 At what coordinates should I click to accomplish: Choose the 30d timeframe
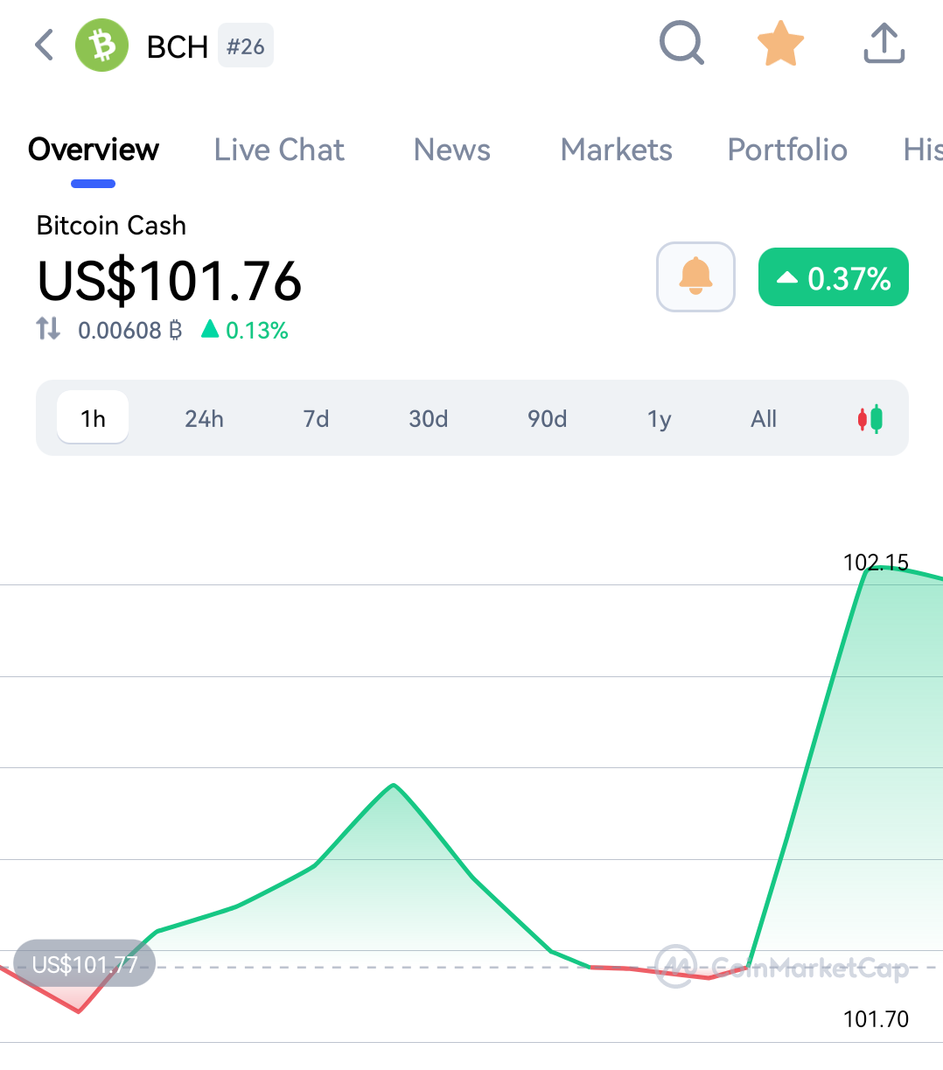429,419
